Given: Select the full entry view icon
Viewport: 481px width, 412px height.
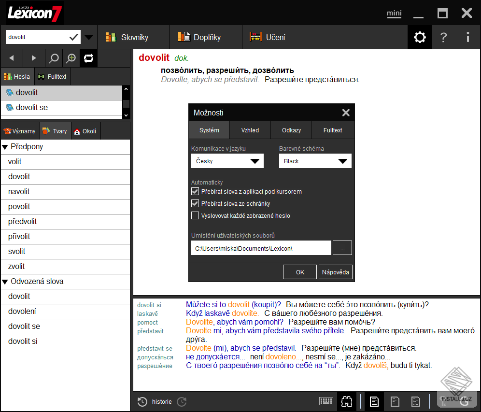Looking at the screenshot, I should tap(374, 401).
